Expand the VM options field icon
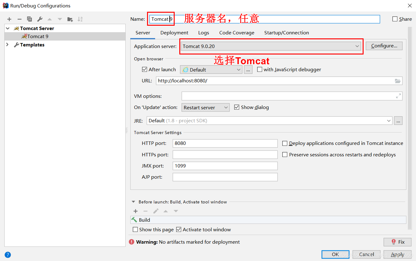 pos(398,96)
